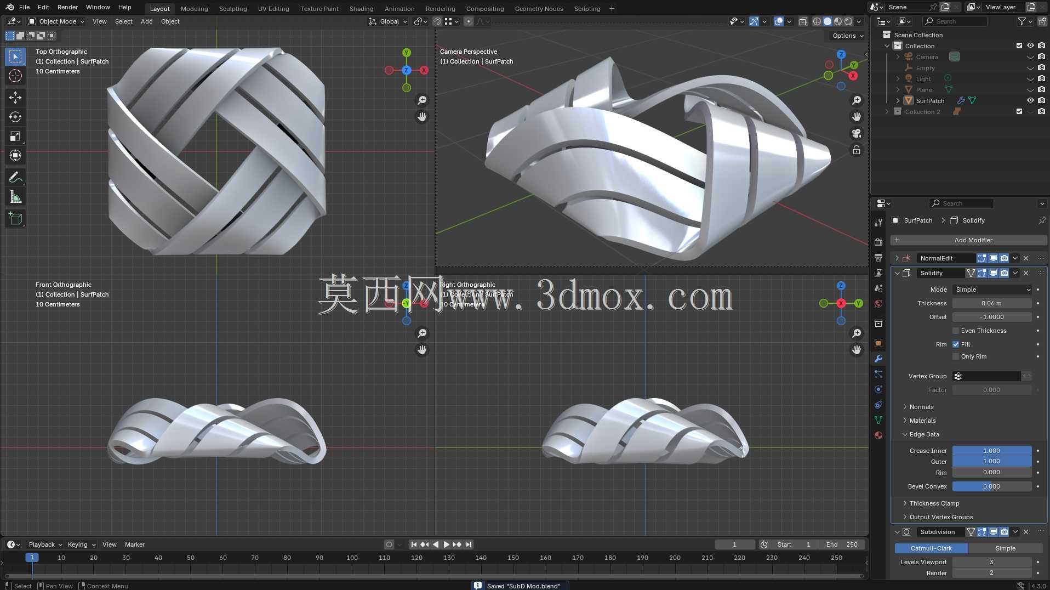
Task: Toggle camera view in Camera Perspective viewport
Action: [857, 133]
